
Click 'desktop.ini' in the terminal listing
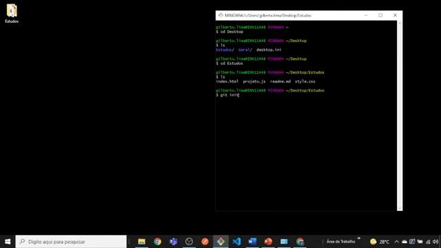point(269,50)
